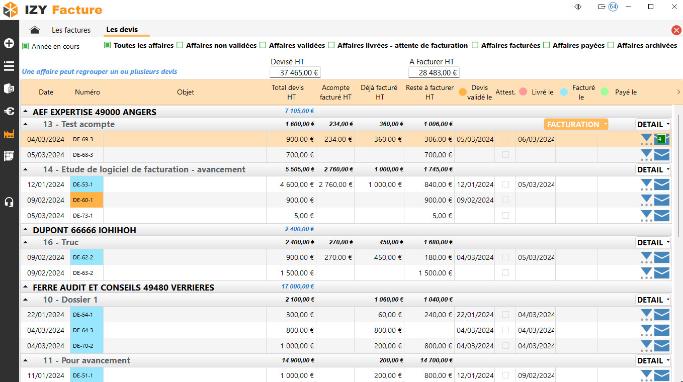Viewport: 683px width, 382px height.
Task: Click the euro symbol sidebar icon
Action: coord(9,111)
